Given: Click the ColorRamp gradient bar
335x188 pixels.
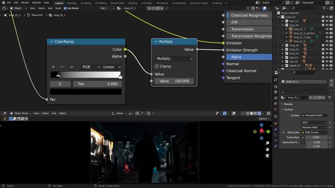Looking at the screenshot, I should pyautogui.click(x=86, y=75).
